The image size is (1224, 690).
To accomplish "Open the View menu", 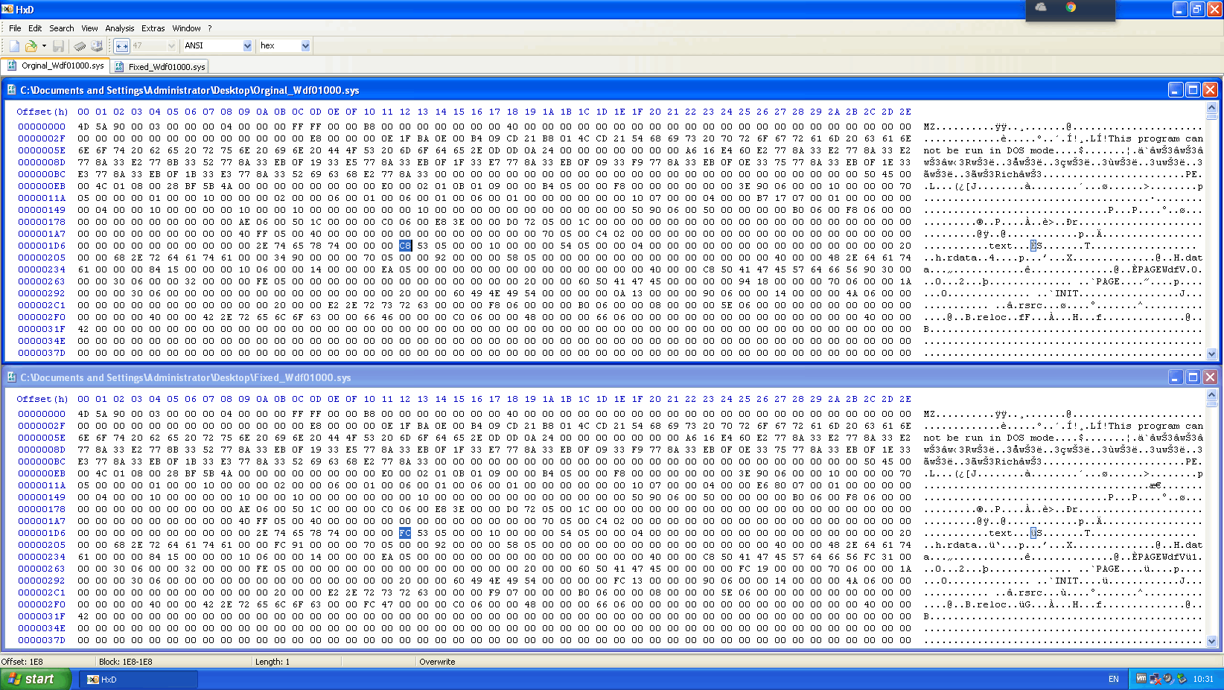I will click(89, 28).
